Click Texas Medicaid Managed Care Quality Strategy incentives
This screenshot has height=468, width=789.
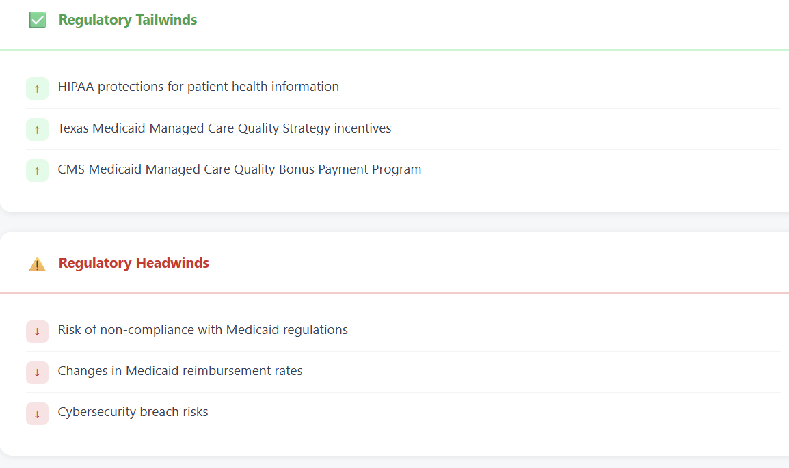pyautogui.click(x=224, y=128)
